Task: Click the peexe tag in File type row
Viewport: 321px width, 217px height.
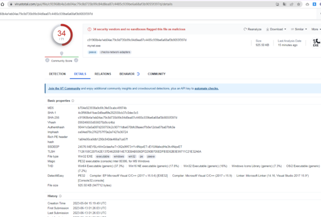Action: pyautogui.click(x=151, y=157)
